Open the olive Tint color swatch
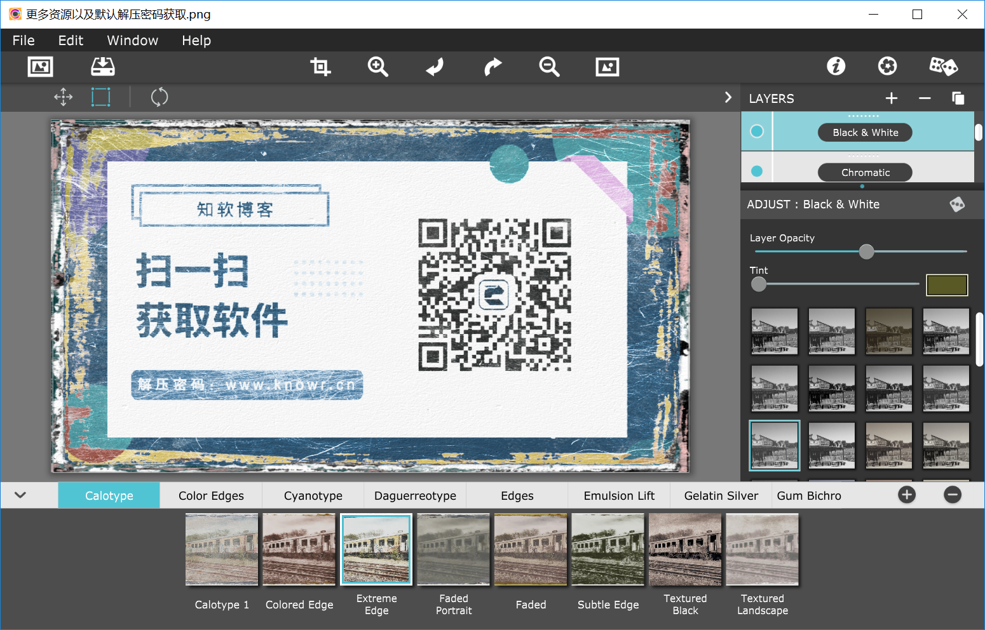Viewport: 985px width, 630px height. [947, 285]
